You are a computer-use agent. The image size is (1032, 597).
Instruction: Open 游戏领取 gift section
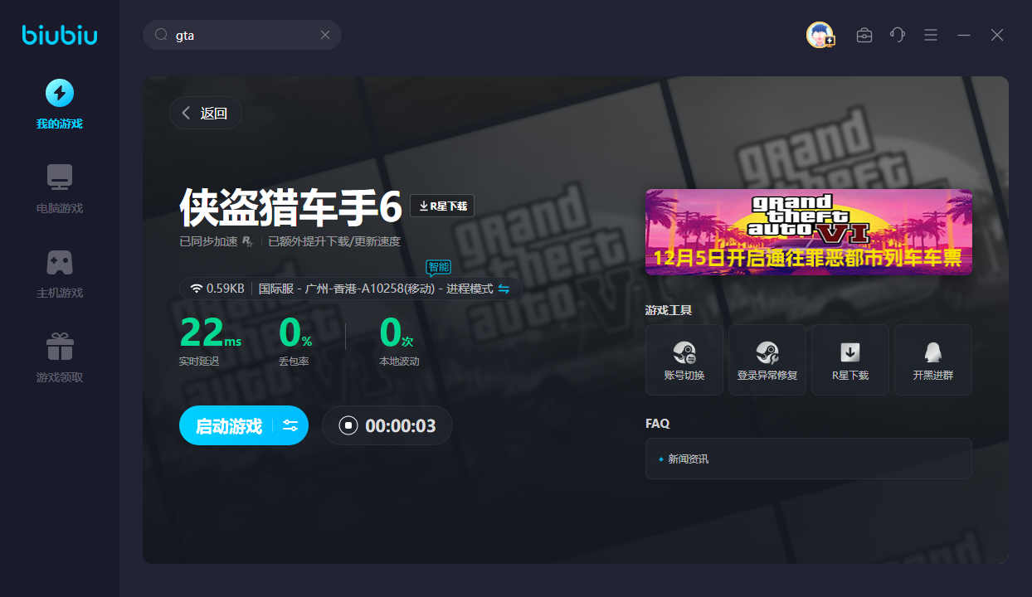59,358
